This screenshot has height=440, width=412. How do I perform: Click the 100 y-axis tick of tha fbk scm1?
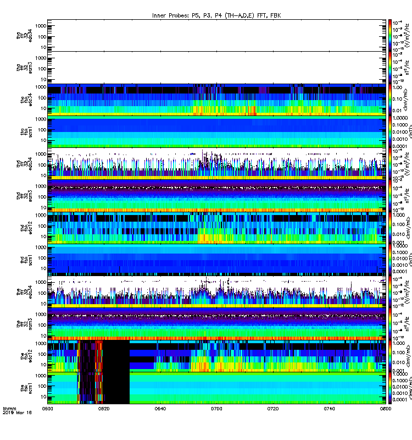coord(42,130)
